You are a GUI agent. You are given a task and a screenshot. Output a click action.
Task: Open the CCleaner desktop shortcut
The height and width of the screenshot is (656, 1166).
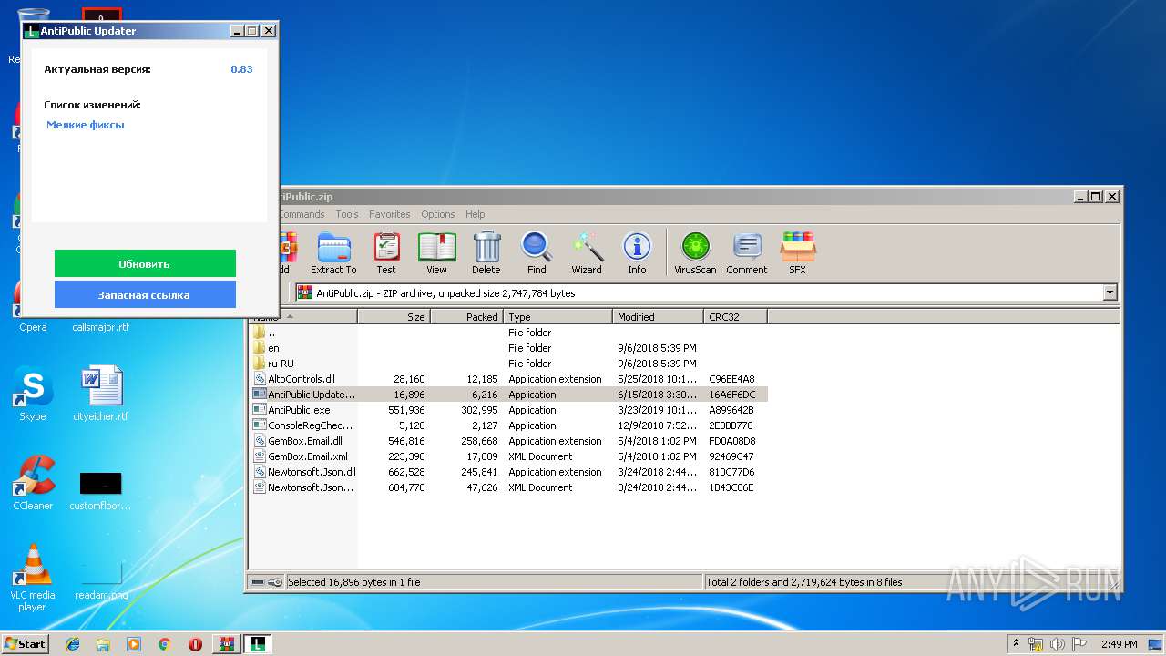click(33, 483)
